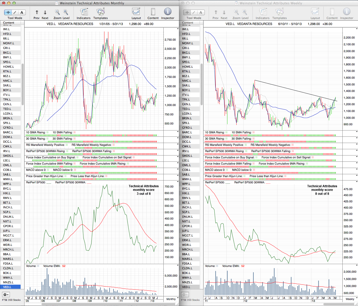Viewport: 358px width, 306px height.
Task: Click the Weekly window title bar to focus
Action: (x=270, y=3)
